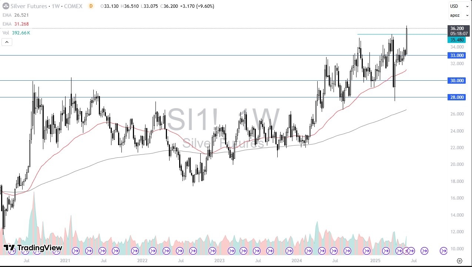472x267 pixels.
Task: Click the 22.000 price axis label
Action: pyautogui.click(x=458, y=148)
